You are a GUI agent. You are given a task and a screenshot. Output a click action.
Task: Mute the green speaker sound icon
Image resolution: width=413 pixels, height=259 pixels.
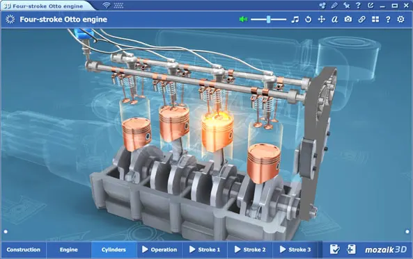243,19
